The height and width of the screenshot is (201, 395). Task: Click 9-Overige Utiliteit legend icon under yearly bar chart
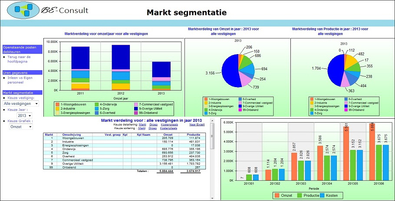[136, 109]
